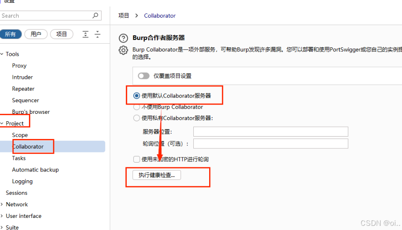The height and width of the screenshot is (230, 402).
Task: Click the Collaborator breadcrumb link
Action: coord(160,16)
